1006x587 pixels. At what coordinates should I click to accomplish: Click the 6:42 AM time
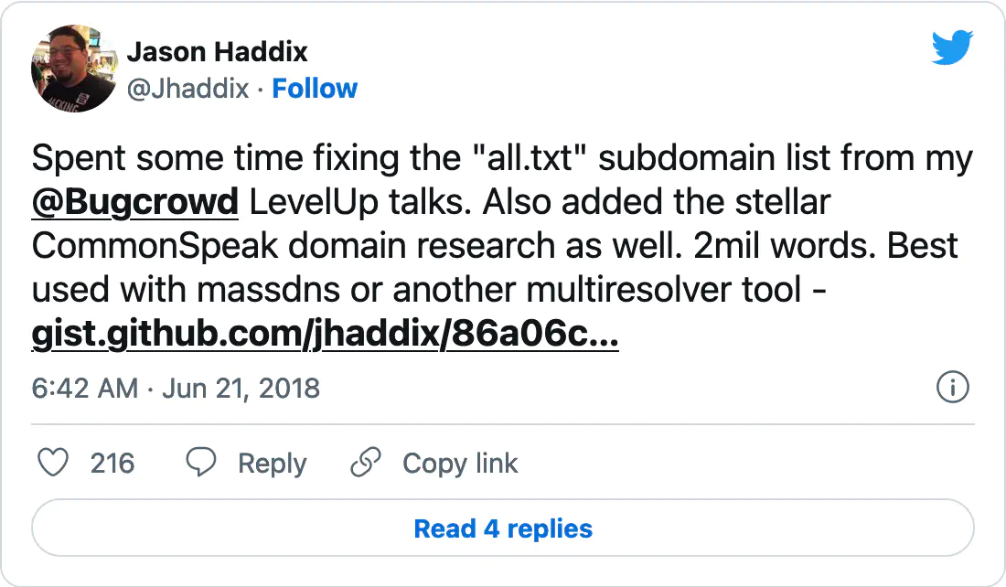coord(85,388)
